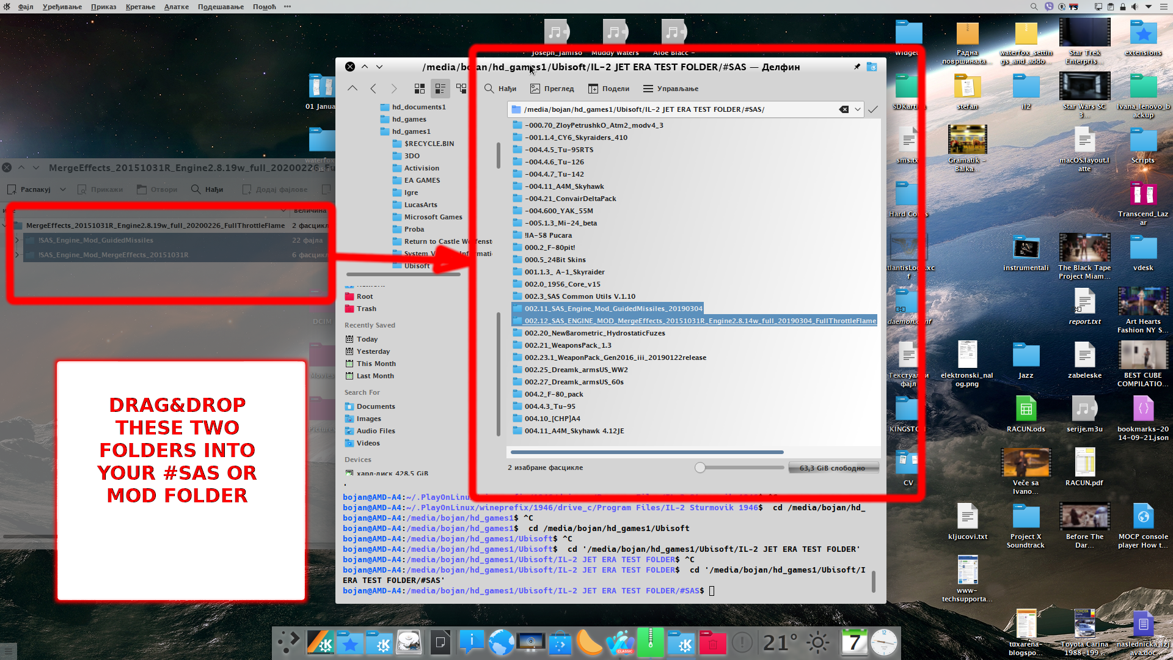Screen dimensions: 1173x660
Task: Click Подели split view button
Action: [x=608, y=89]
